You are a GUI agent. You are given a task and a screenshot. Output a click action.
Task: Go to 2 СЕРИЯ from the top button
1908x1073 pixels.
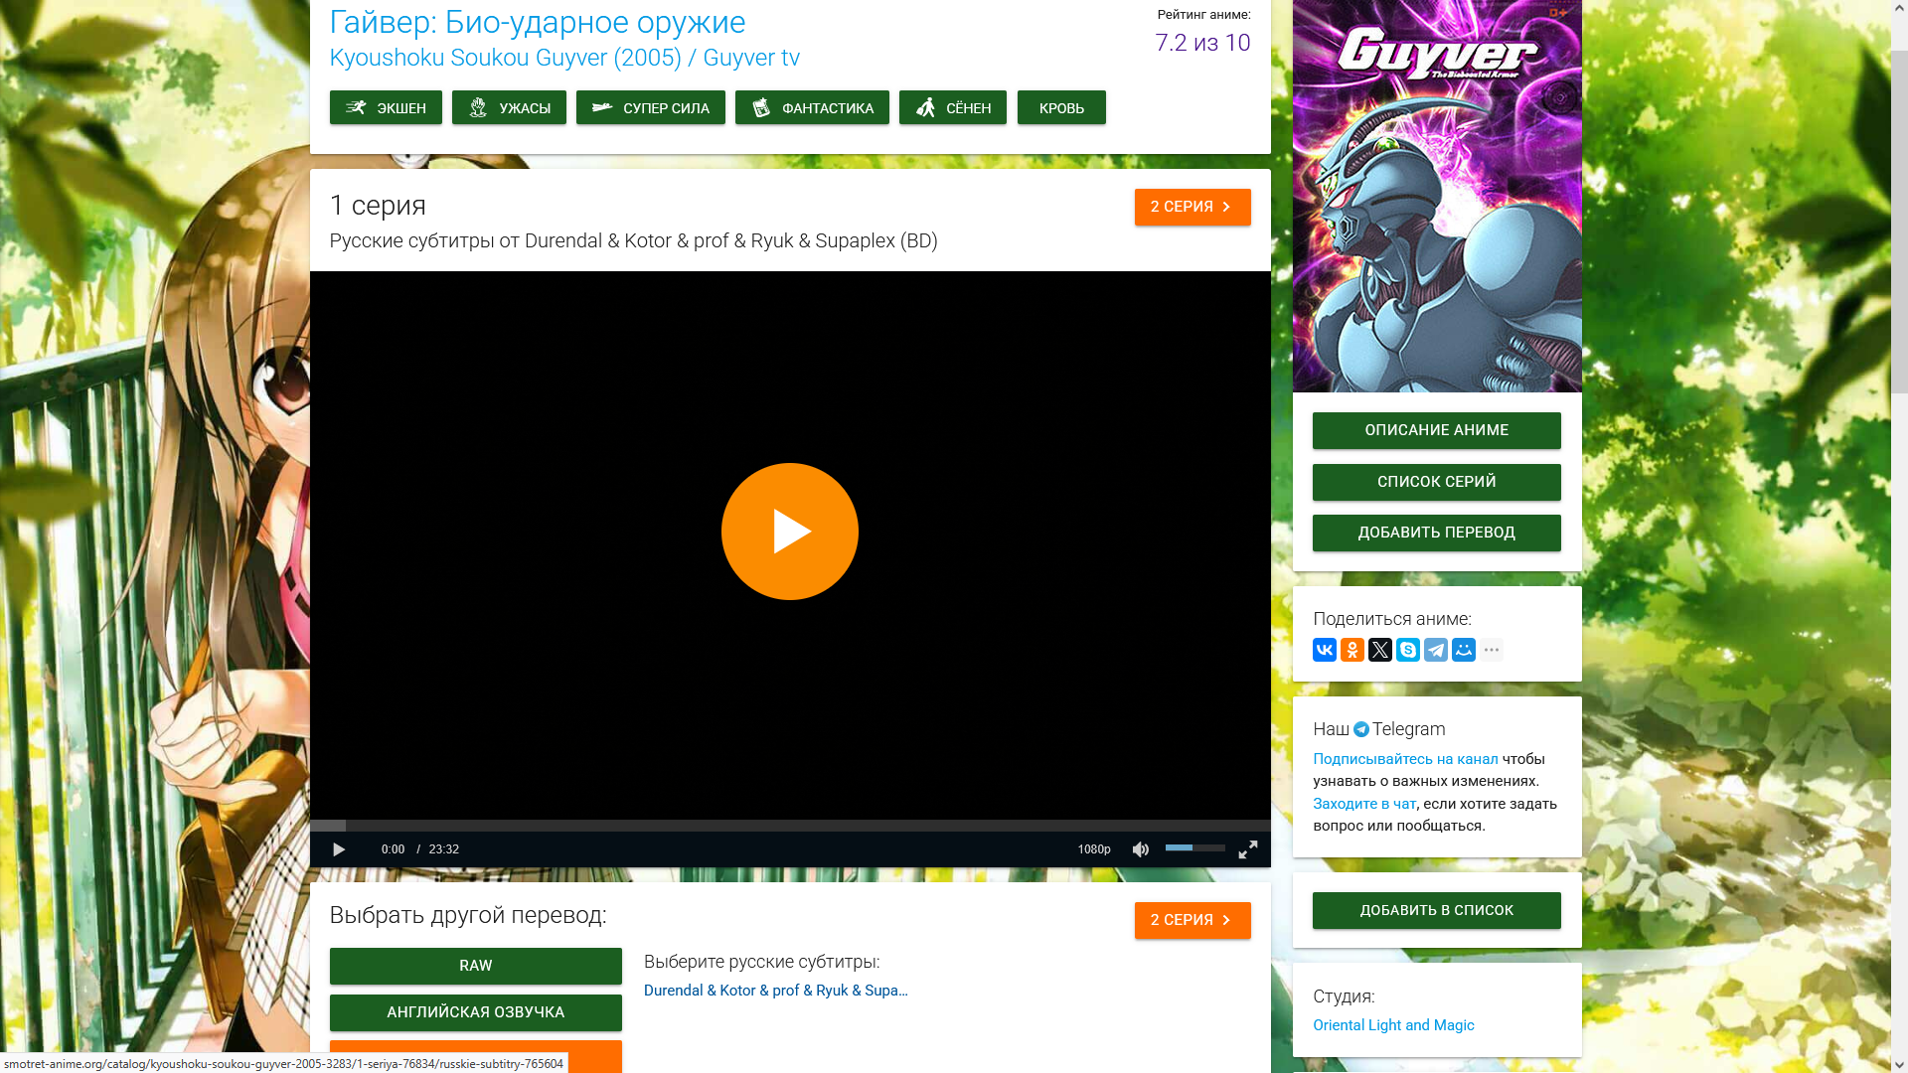1192,207
